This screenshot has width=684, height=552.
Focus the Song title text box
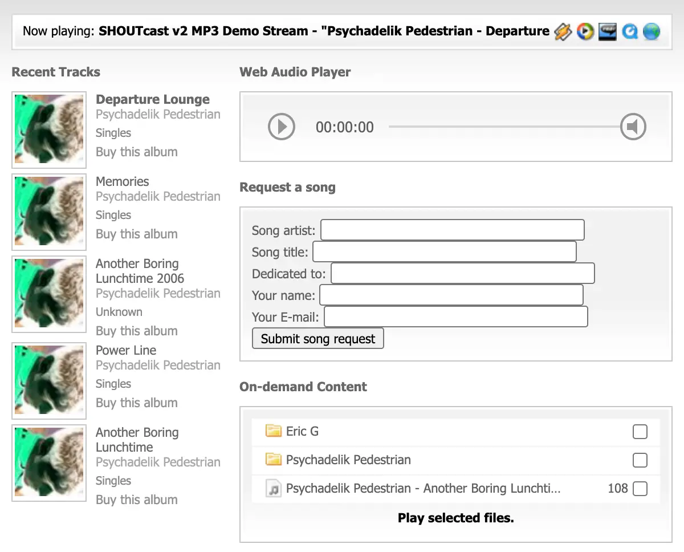[x=445, y=251]
